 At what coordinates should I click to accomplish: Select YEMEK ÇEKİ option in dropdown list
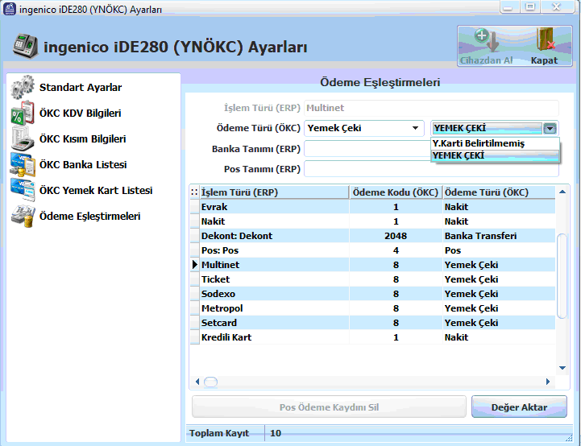pos(496,155)
